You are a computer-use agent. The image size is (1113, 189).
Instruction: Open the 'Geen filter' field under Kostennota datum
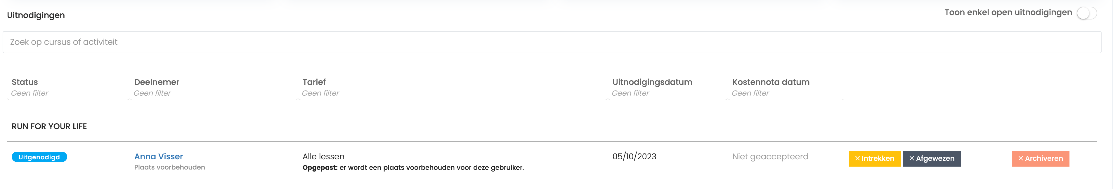[786, 93]
